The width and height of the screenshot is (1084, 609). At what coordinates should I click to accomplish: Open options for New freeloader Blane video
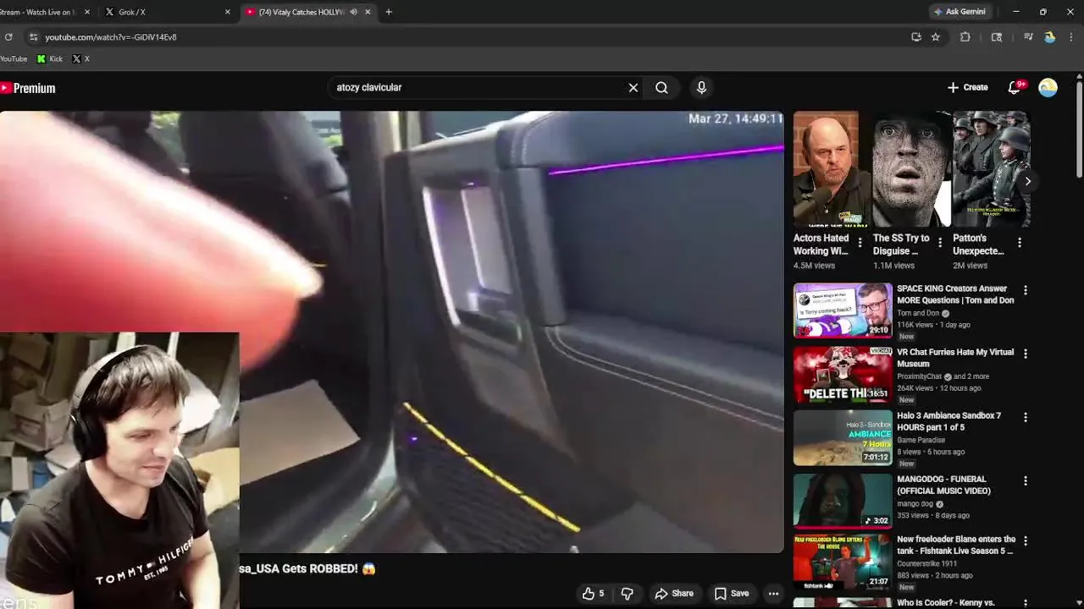point(1026,540)
